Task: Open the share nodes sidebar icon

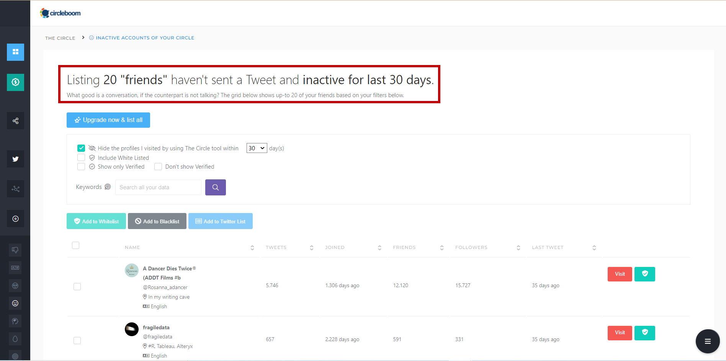Action: click(x=15, y=121)
